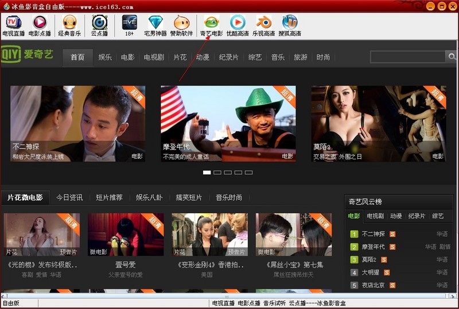Open 《光的棍》 trailer thumbnail
The width and height of the screenshot is (459, 309).
(41, 234)
